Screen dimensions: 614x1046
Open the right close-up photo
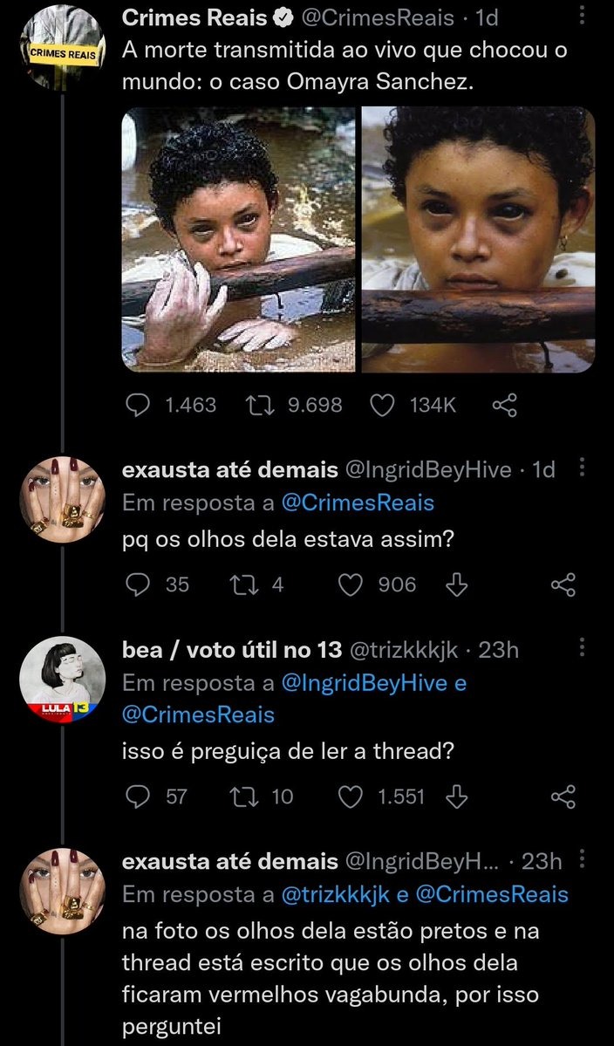[x=478, y=239]
